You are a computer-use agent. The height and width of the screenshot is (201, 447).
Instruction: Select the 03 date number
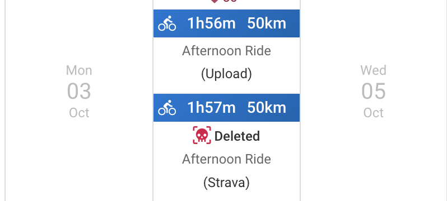(x=79, y=91)
